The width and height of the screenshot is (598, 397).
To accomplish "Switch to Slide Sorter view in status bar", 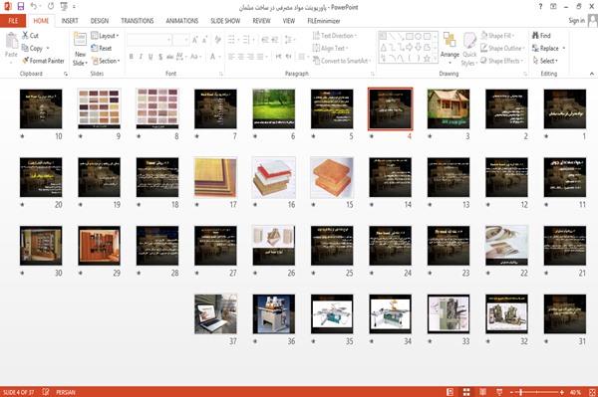I will pyautogui.click(x=466, y=392).
